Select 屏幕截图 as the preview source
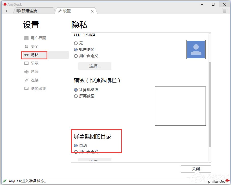The width and height of the screenshot is (231, 185). pyautogui.click(x=76, y=96)
